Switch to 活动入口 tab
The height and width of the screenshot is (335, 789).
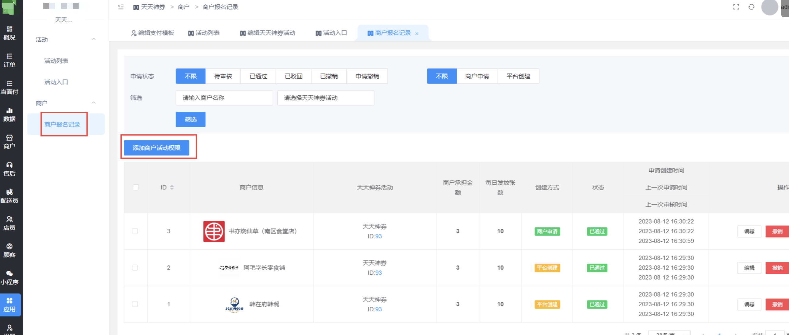tap(331, 33)
